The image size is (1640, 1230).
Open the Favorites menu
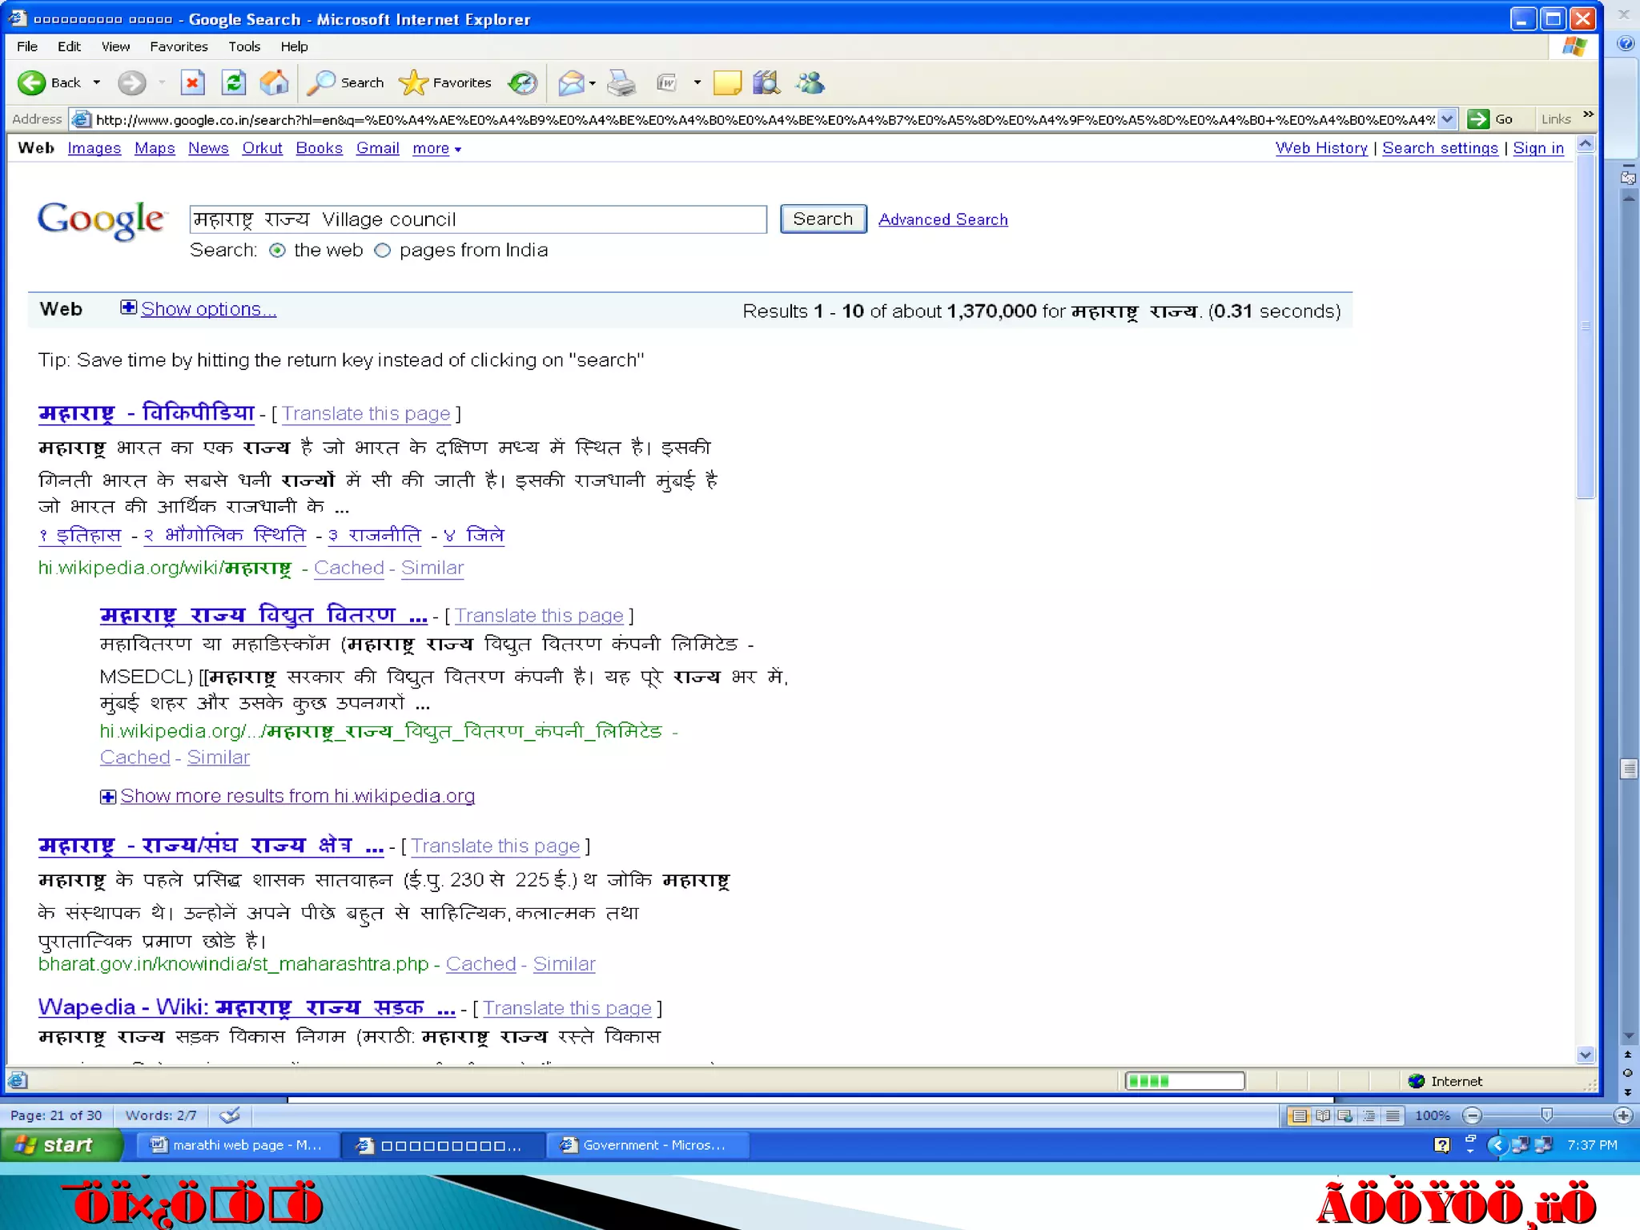[179, 46]
